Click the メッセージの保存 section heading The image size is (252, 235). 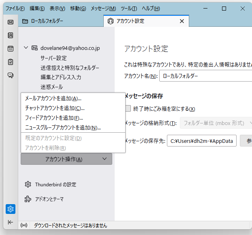point(144,96)
